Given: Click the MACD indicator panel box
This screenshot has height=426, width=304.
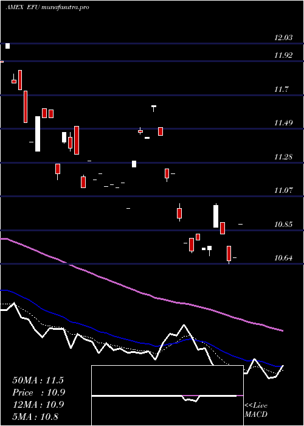Looking at the screenshot, I should (x=167, y=396).
